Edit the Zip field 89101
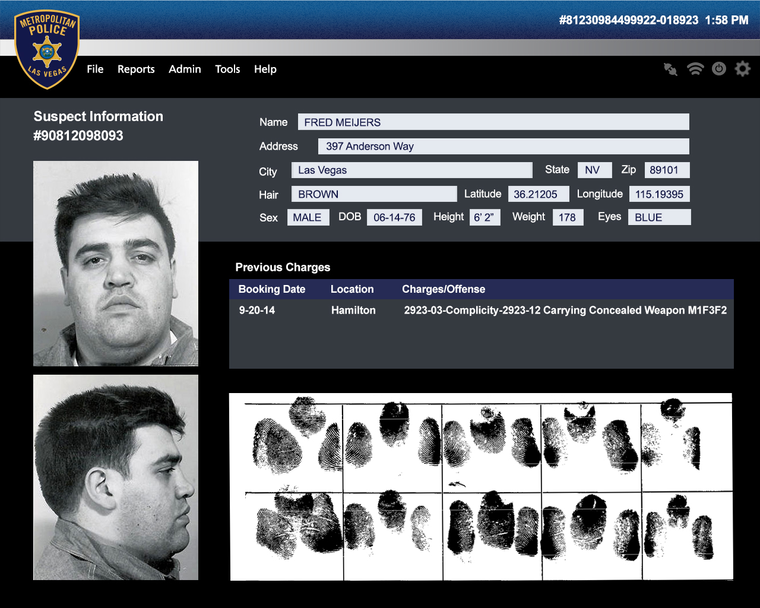 pyautogui.click(x=667, y=170)
